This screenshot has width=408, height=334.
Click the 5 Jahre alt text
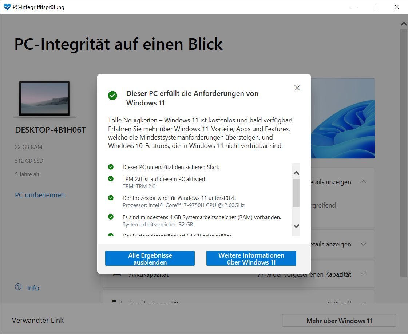pos(27,174)
